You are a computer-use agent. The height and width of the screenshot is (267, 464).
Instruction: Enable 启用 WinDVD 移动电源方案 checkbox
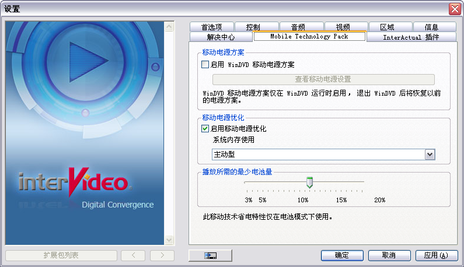(x=205, y=64)
